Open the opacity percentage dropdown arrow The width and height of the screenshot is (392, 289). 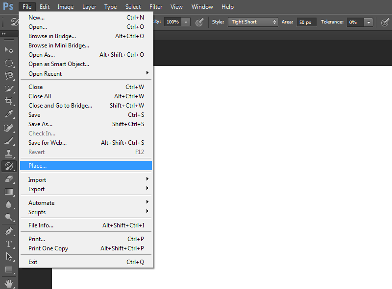pos(186,22)
